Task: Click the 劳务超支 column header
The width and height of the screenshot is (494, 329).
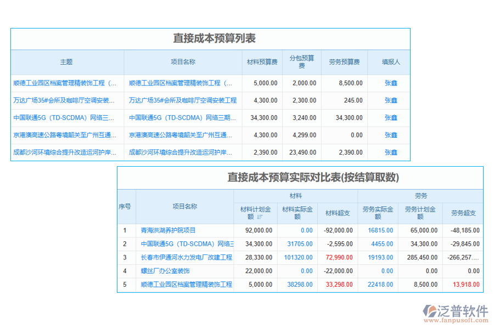Action: coord(463,212)
